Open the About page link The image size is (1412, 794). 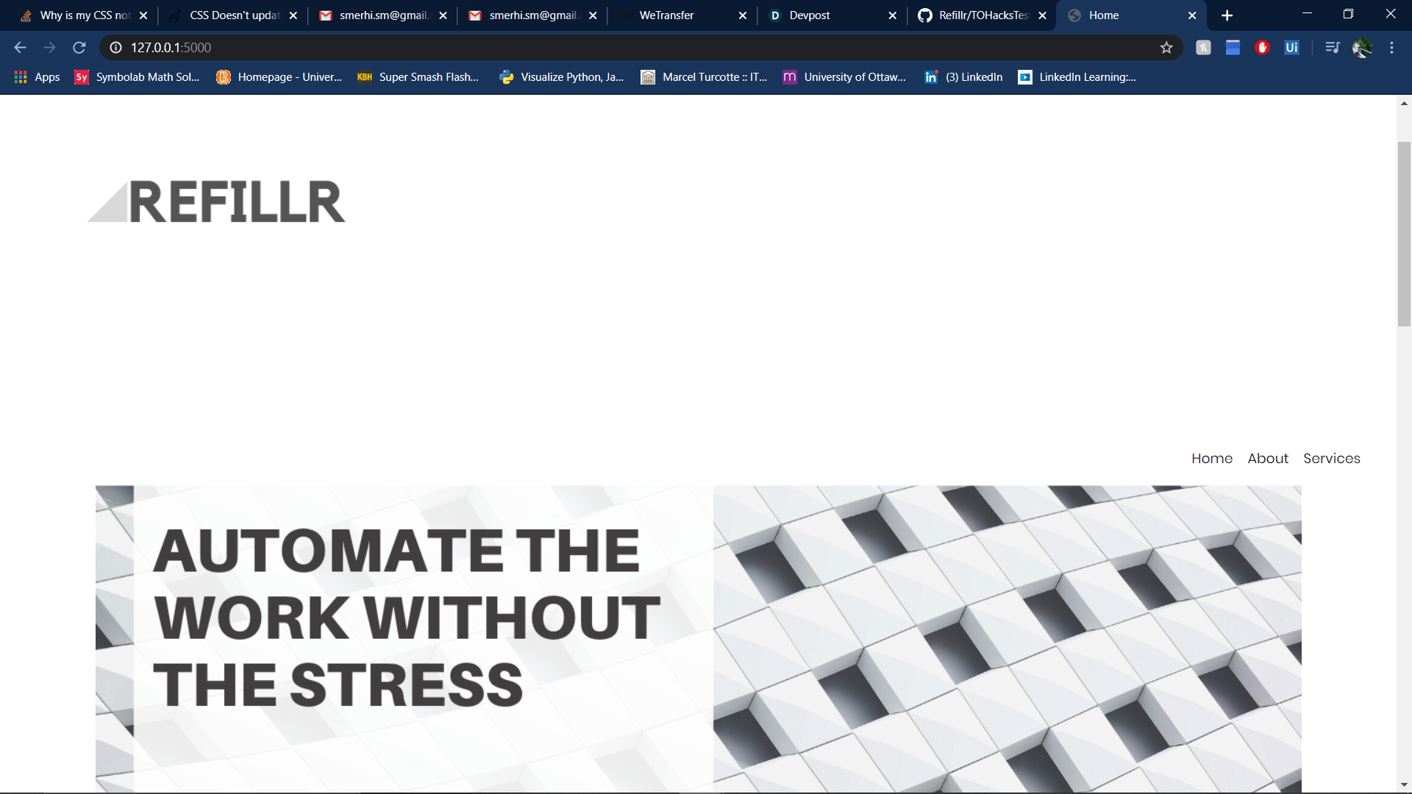pyautogui.click(x=1268, y=458)
